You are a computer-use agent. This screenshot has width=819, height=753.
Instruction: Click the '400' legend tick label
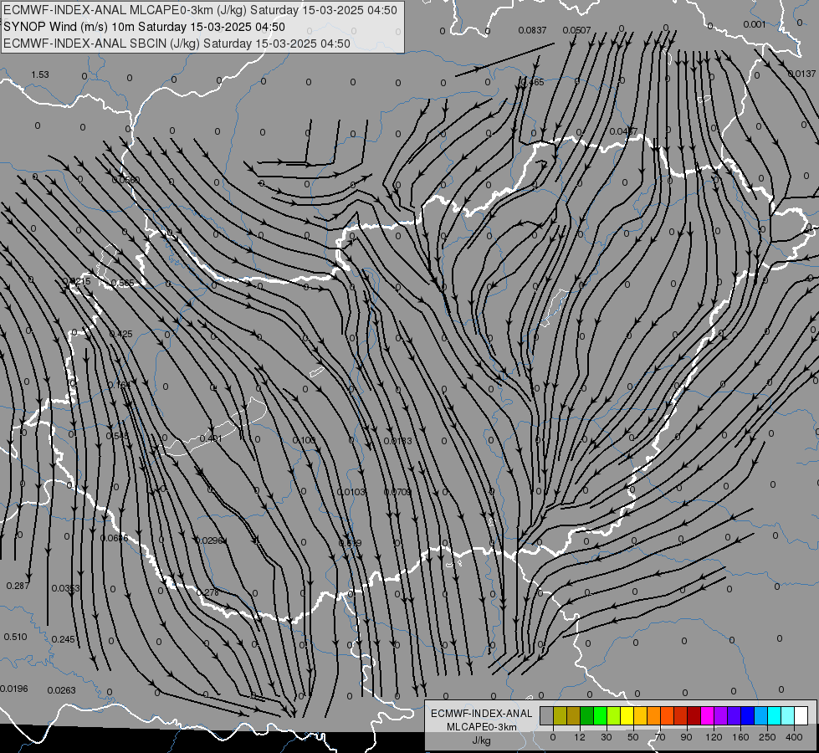794,737
